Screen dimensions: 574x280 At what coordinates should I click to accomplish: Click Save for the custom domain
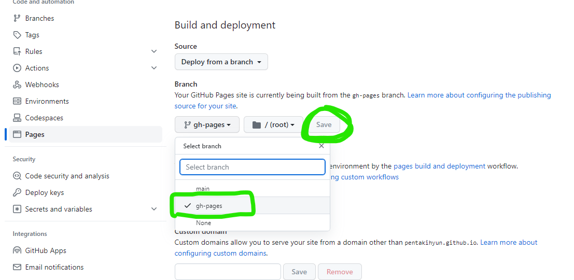tap(299, 272)
